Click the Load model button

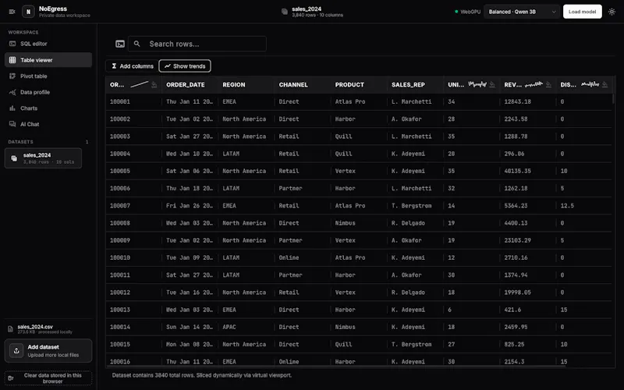click(x=582, y=12)
